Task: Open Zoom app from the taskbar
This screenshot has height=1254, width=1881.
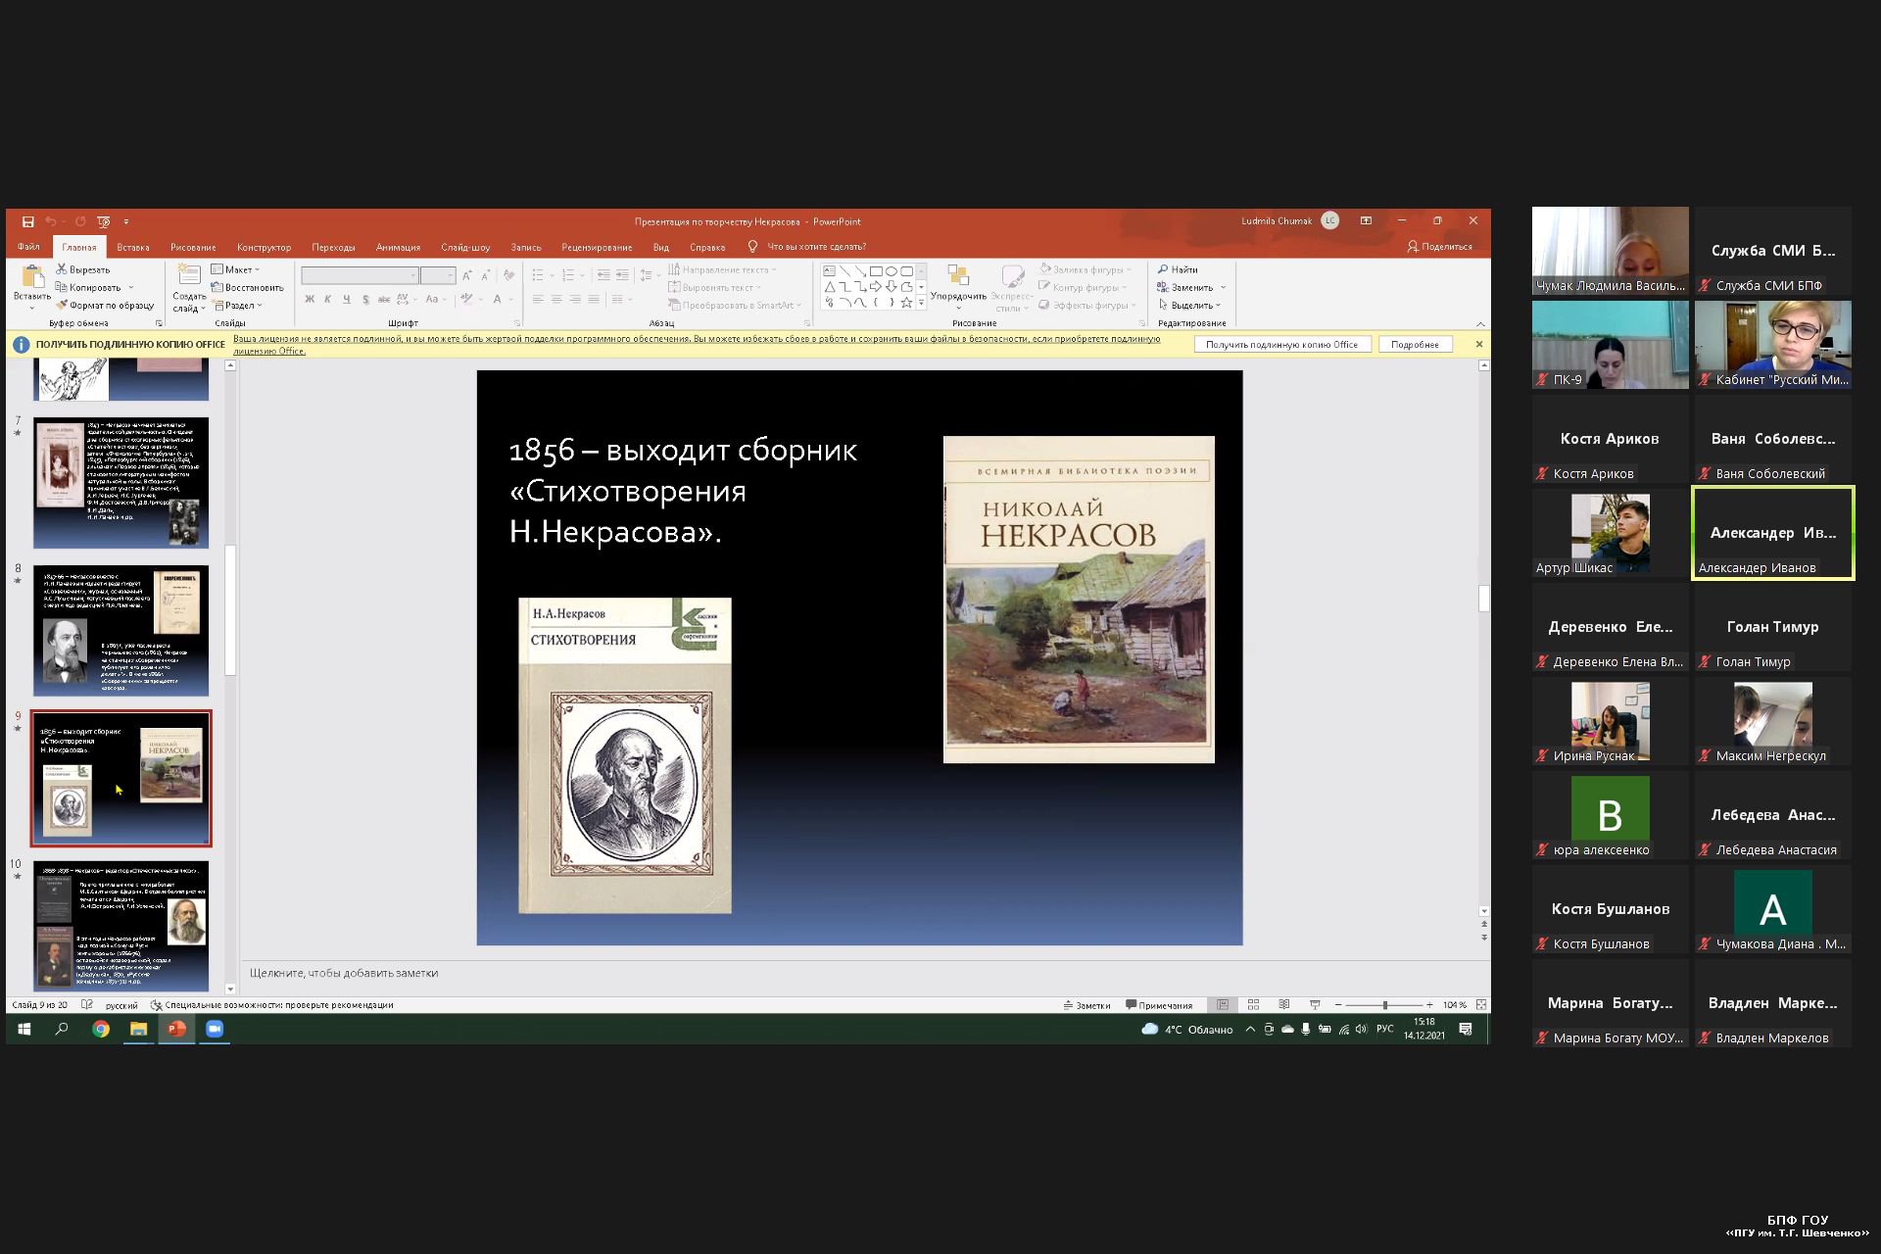Action: (x=215, y=1029)
